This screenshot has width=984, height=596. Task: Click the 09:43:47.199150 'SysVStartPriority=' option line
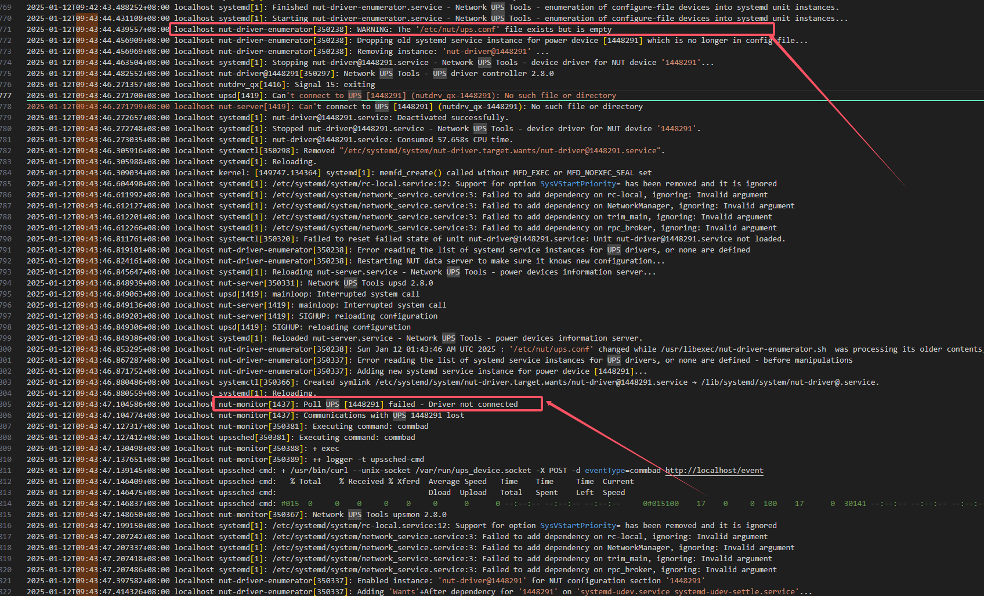401,526
